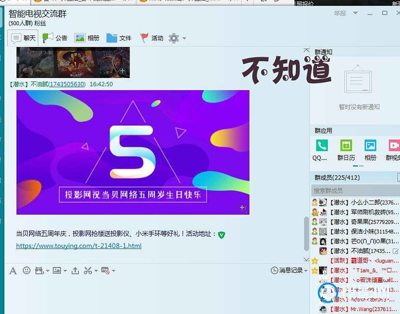This screenshot has height=314, width=400.
Task: Open the 相册 album tab in the top tab bar
Action: tap(86, 38)
